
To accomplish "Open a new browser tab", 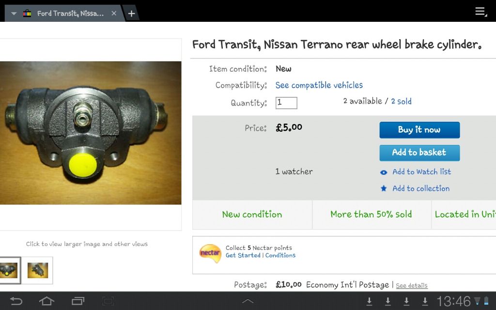I will tap(131, 14).
